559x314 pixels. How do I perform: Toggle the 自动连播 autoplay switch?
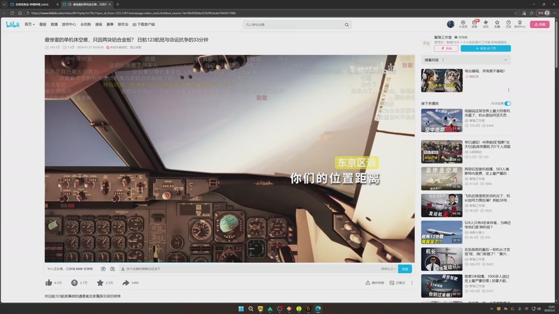tap(508, 103)
